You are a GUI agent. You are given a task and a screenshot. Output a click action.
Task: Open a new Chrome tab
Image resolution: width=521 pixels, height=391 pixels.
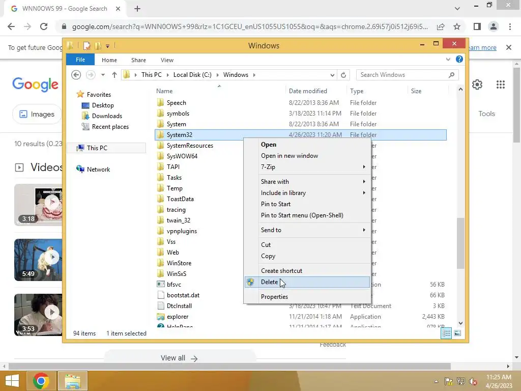(x=137, y=9)
